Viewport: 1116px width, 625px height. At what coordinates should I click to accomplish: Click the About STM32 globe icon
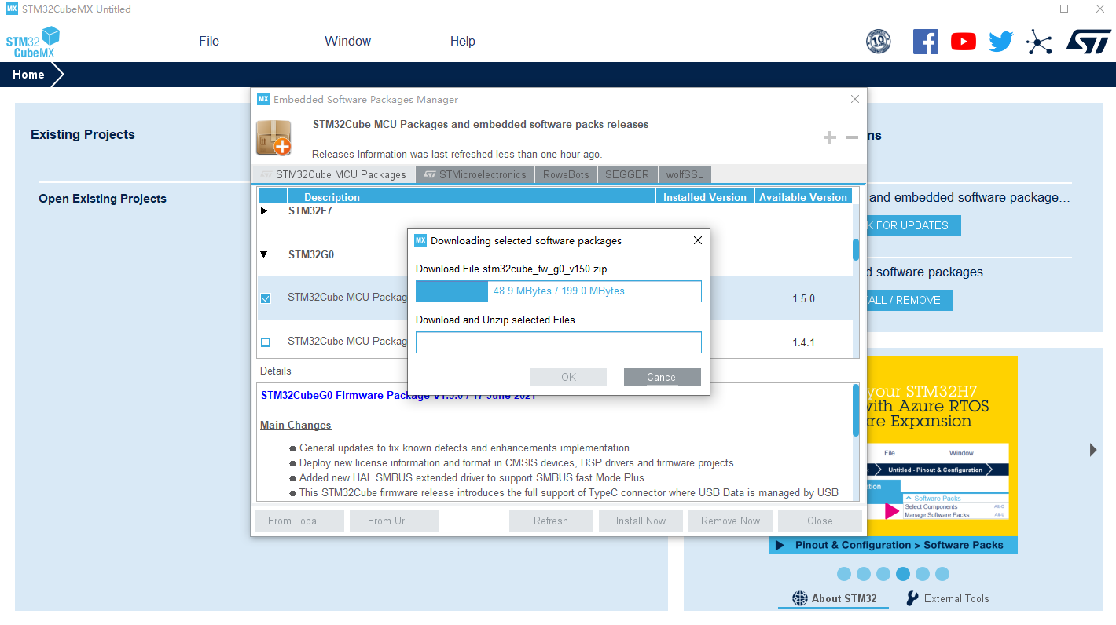coord(800,598)
